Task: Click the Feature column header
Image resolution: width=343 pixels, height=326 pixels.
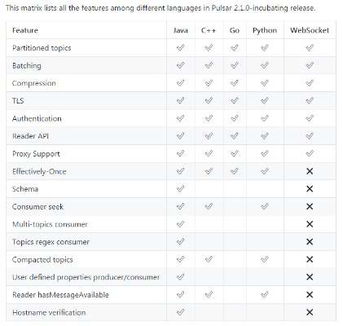Action: (25, 30)
